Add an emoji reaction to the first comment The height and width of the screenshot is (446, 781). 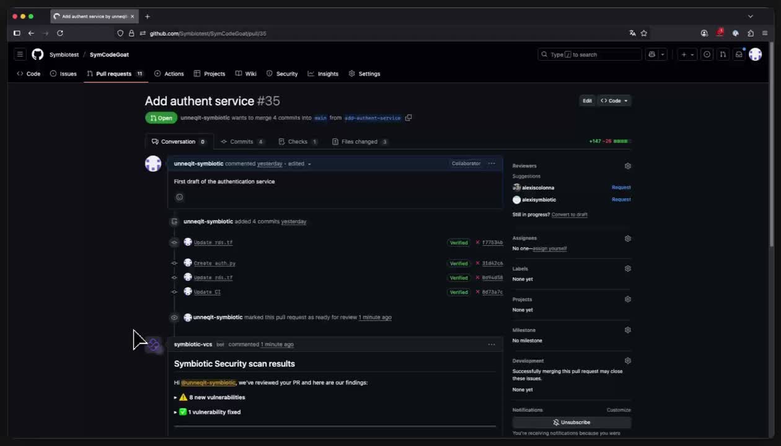pyautogui.click(x=180, y=197)
